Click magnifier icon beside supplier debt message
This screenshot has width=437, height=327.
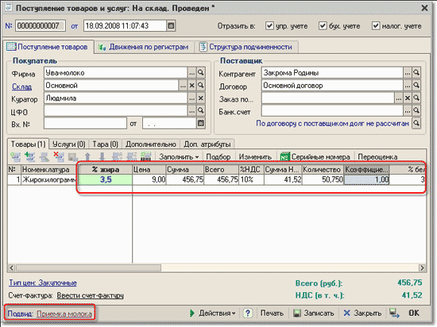416,123
